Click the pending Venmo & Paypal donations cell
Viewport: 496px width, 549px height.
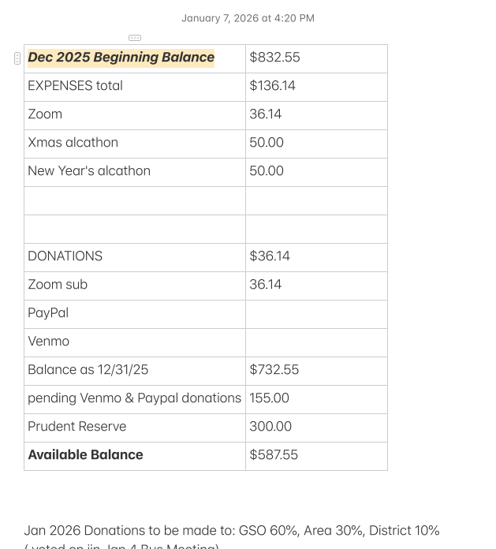click(134, 398)
